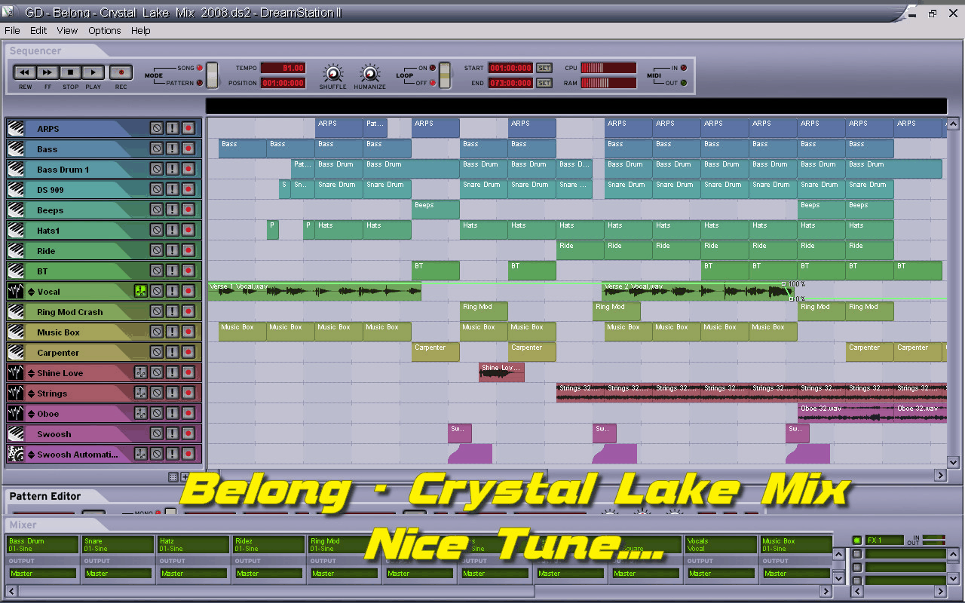
Task: Open the Options menu
Action: [105, 31]
